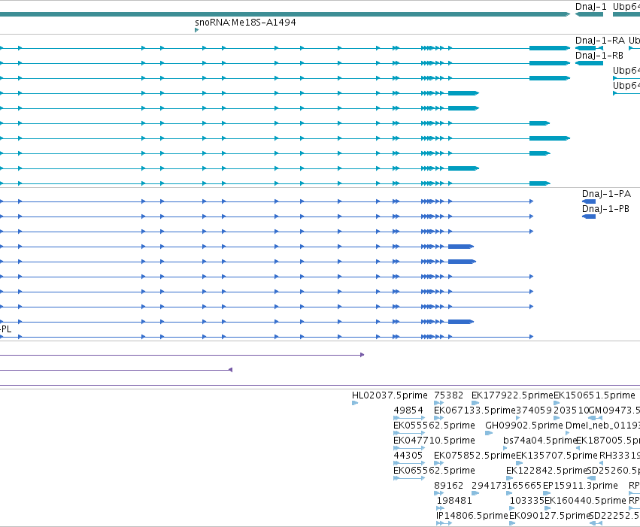640x527 pixels.
Task: Select the long teal gene bar at top
Action: coord(285,14)
